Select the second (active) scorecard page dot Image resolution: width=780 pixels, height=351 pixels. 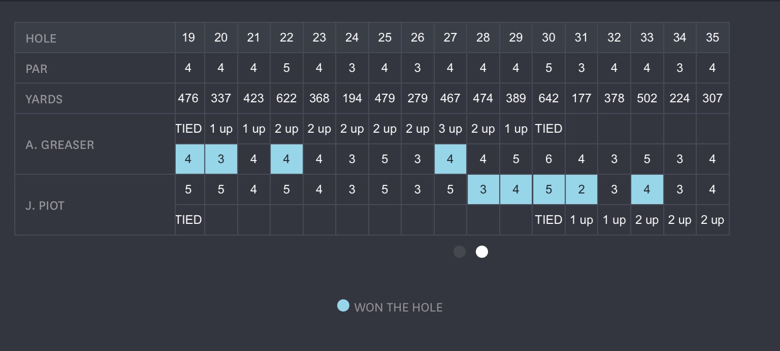coord(482,252)
